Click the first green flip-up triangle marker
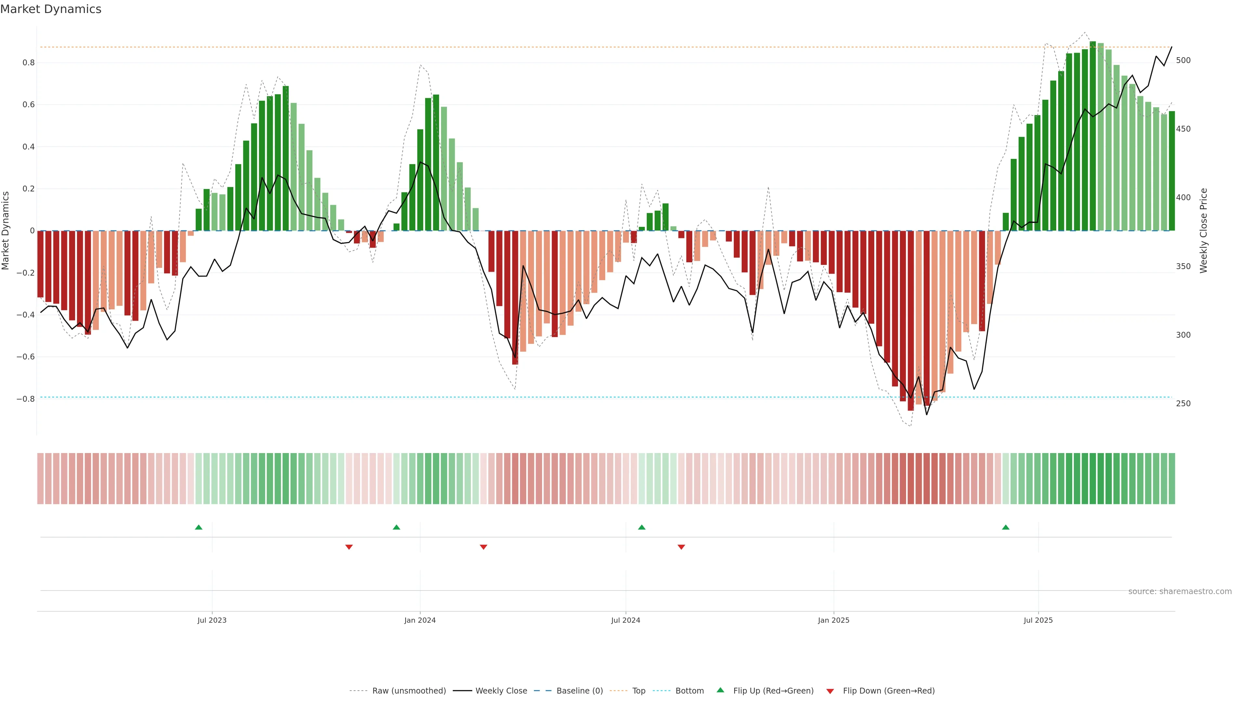This screenshot has height=702, width=1248. click(x=199, y=527)
